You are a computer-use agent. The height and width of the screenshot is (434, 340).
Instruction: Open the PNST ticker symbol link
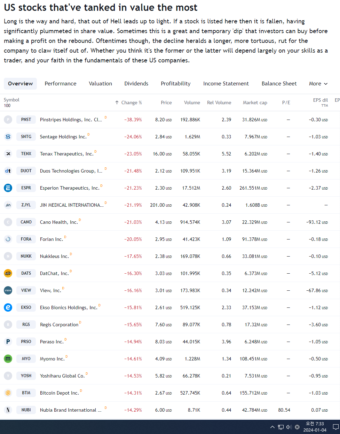tap(26, 120)
